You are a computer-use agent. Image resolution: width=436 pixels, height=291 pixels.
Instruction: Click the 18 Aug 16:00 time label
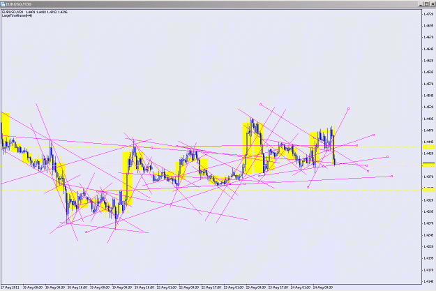click(x=77, y=288)
